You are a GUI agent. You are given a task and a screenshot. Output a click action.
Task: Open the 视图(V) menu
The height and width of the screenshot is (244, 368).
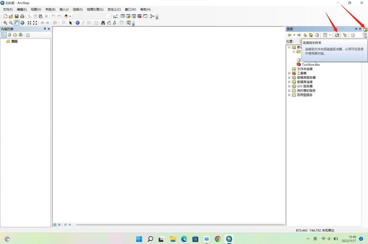tap(36, 9)
